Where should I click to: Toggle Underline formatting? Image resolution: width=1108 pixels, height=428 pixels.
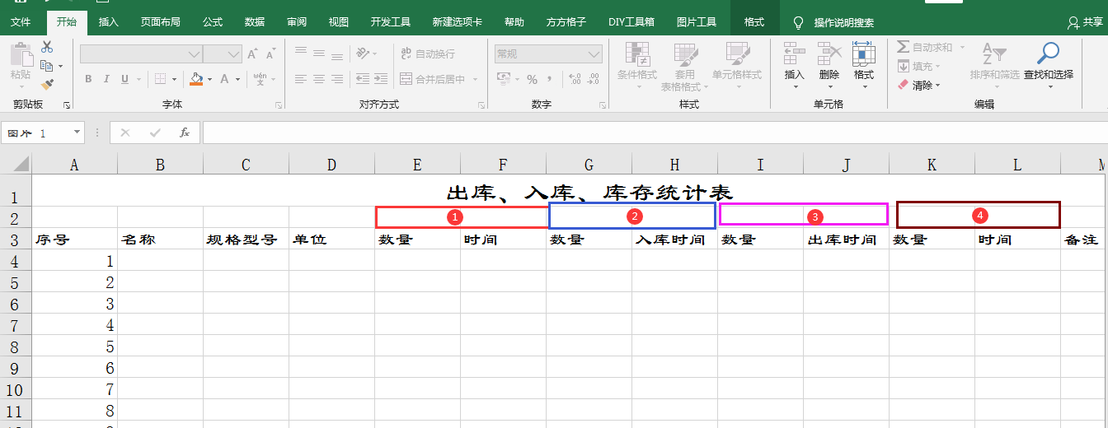coord(125,79)
